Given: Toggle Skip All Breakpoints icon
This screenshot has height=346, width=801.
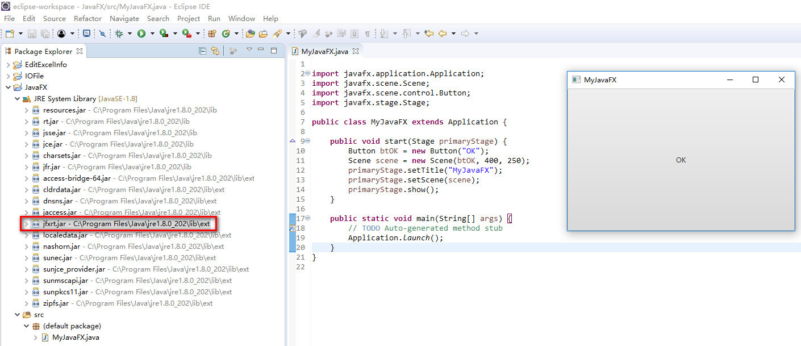Looking at the screenshot, I should click(x=102, y=34).
